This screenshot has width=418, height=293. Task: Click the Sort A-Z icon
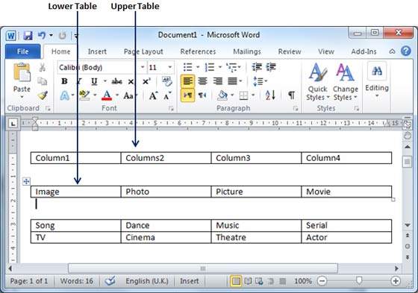[x=270, y=95]
